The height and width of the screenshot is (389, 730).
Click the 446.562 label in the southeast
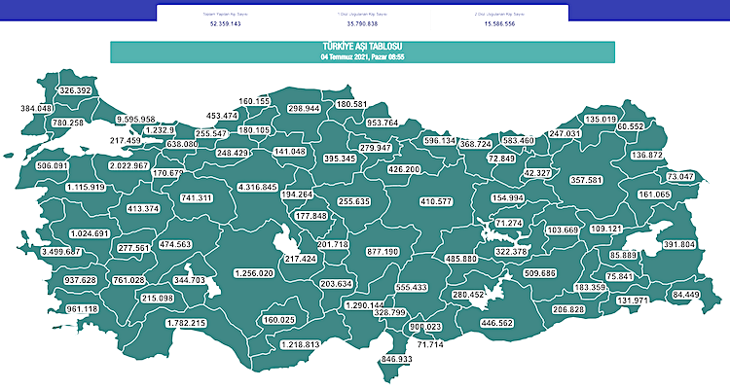[506, 322]
